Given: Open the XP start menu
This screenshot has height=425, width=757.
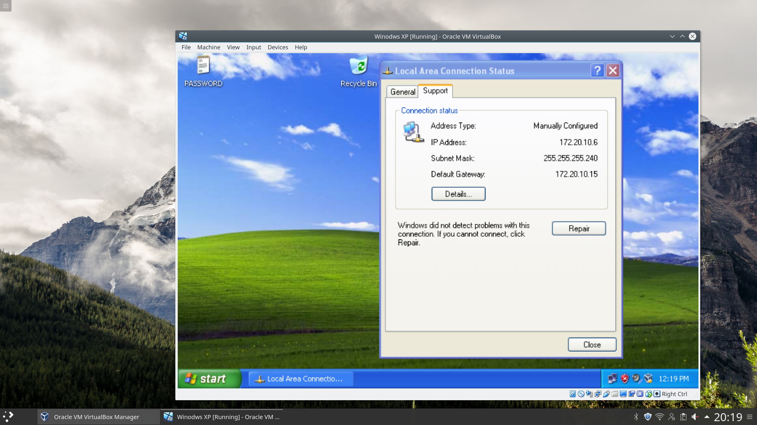Looking at the screenshot, I should [209, 379].
